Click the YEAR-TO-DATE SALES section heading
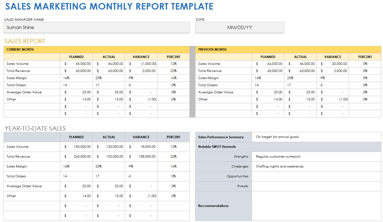 (x=35, y=128)
